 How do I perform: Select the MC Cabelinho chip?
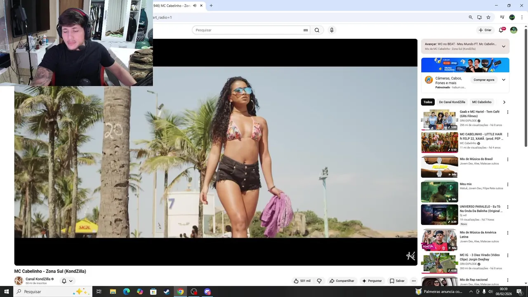[x=482, y=102]
